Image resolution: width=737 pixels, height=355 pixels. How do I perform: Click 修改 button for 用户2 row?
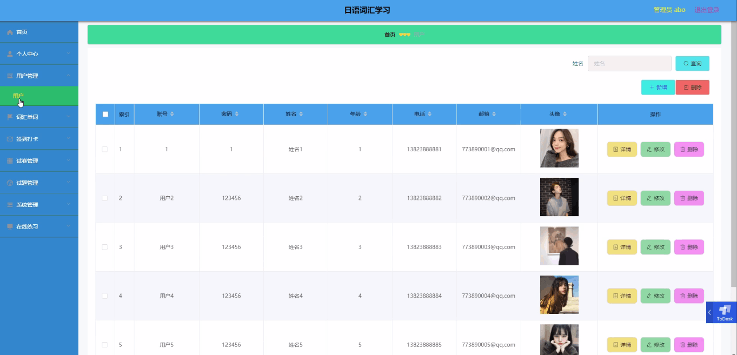point(655,198)
